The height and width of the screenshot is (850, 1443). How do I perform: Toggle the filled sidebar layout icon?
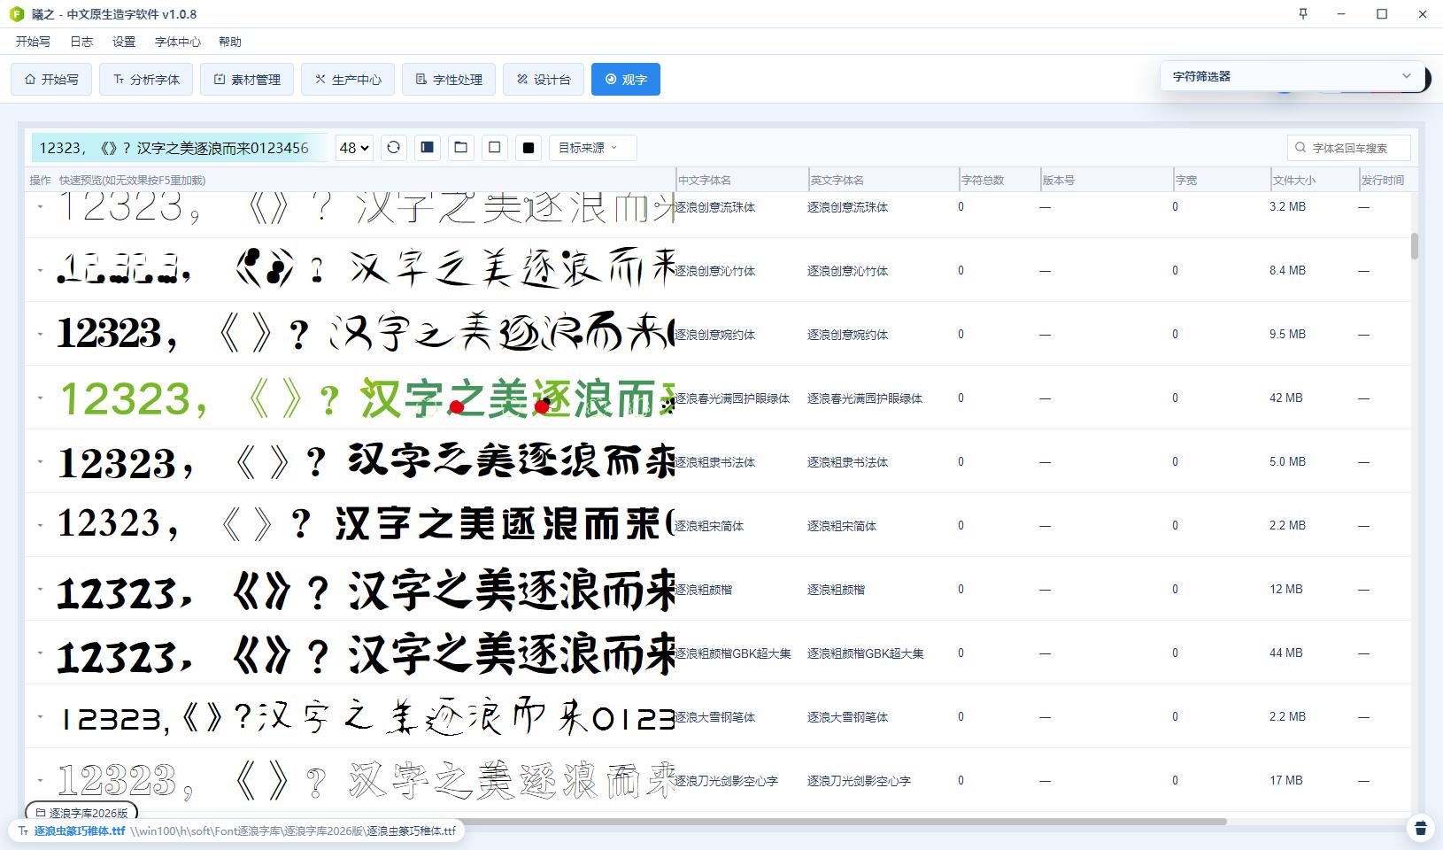[x=428, y=148]
